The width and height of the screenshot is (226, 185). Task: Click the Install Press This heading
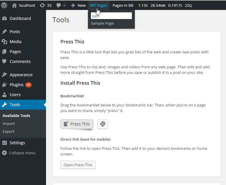click(x=80, y=83)
